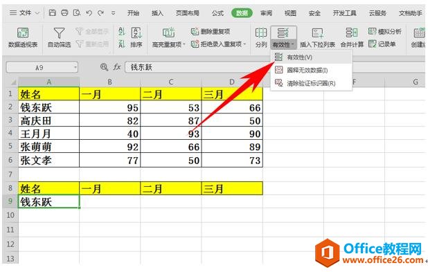
Task: Click cell A4 containing 王月月
Action: pos(49,134)
